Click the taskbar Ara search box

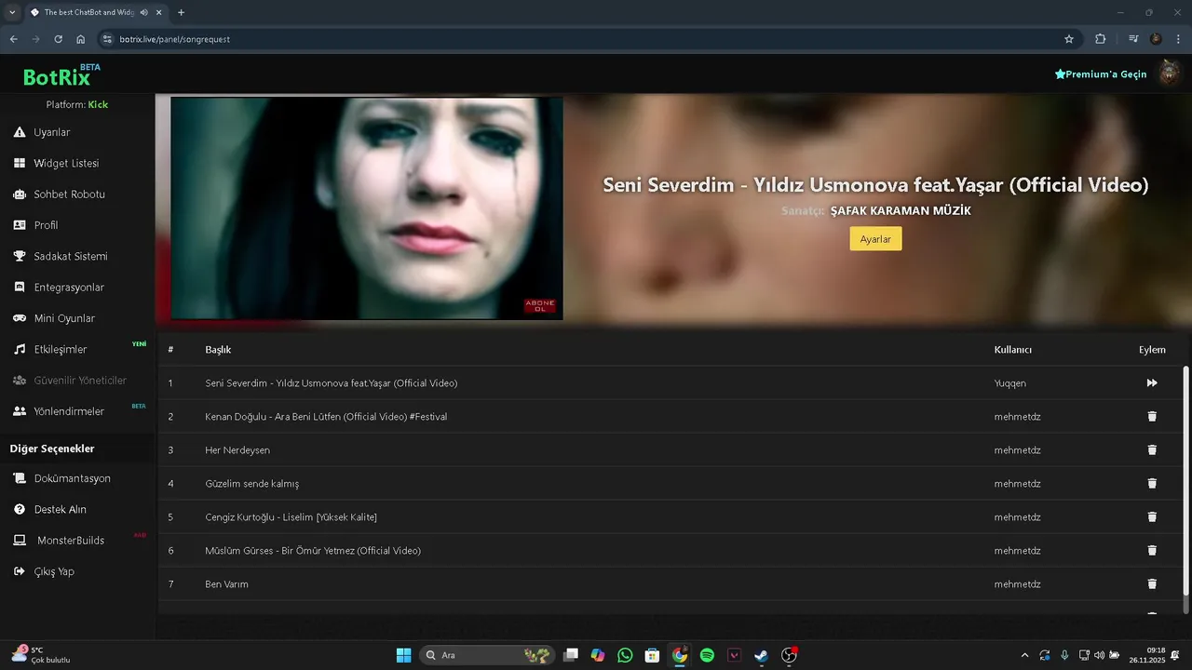[x=487, y=655]
